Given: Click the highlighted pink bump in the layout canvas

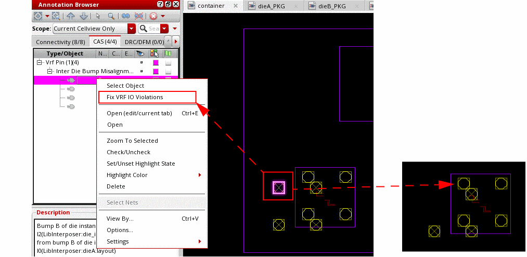Looking at the screenshot, I should tap(279, 187).
